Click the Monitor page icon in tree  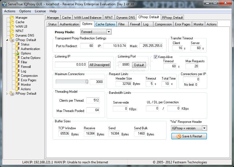(18, 85)
